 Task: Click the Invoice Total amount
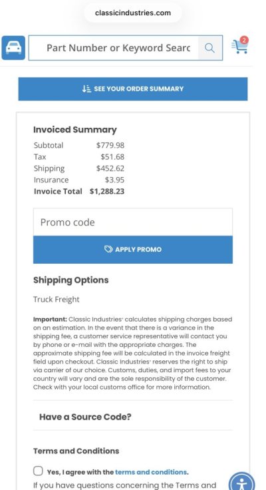coord(107,191)
